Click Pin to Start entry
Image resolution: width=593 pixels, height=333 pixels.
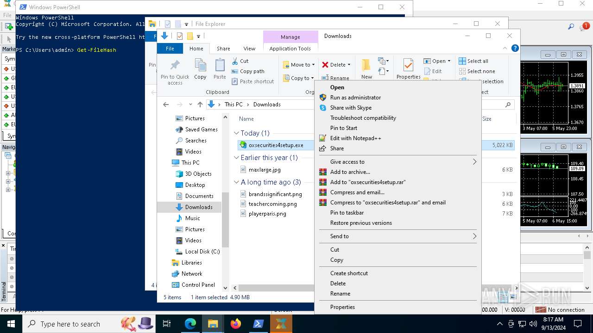click(x=344, y=128)
